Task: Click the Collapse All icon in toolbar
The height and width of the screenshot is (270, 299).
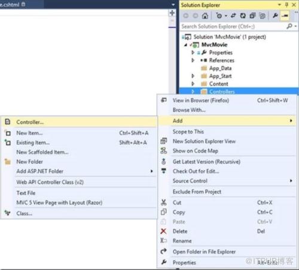Action: coord(252,16)
